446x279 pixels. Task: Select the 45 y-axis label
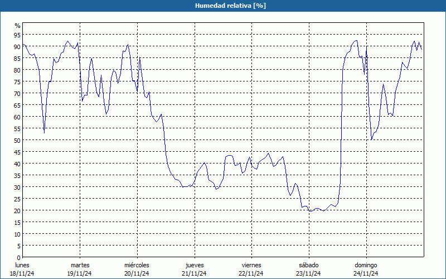tap(18, 152)
